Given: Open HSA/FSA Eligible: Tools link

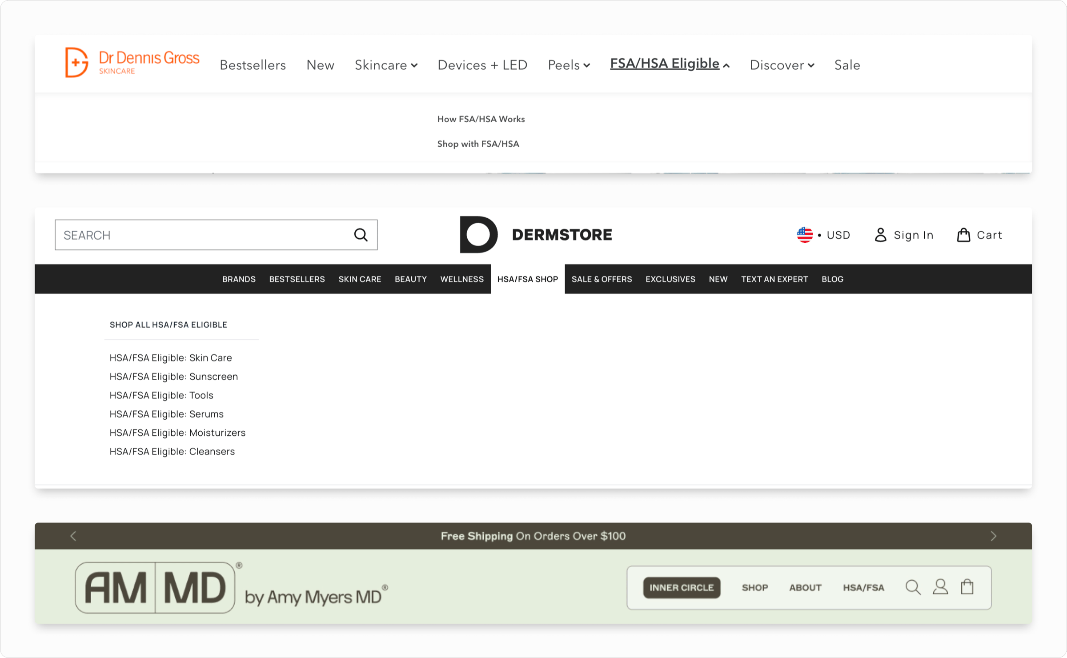Looking at the screenshot, I should [161, 395].
